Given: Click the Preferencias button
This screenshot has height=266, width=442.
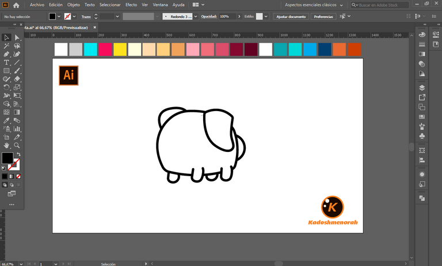Looking at the screenshot, I should coord(323,17).
